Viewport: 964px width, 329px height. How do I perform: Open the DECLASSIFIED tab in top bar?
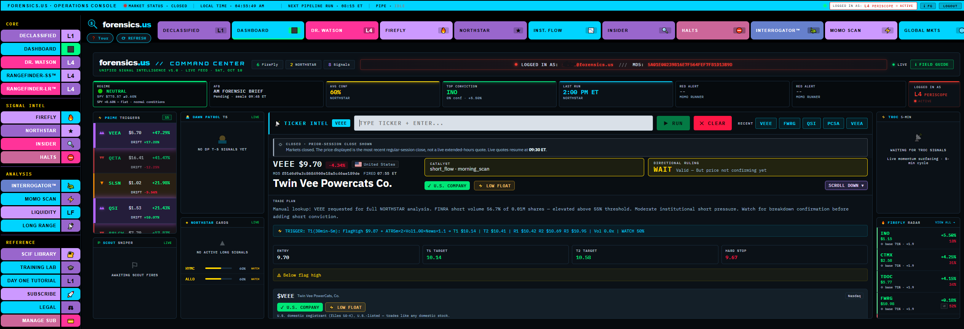pos(194,30)
